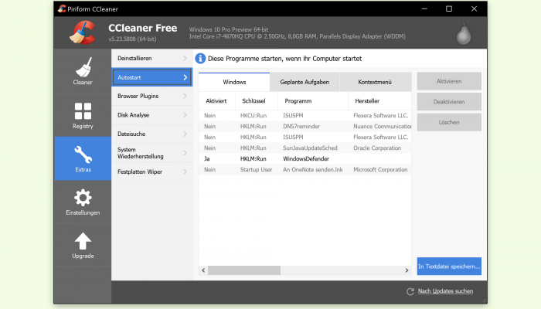Select the Extras wrench icon
Image resolution: width=541 pixels, height=309 pixels.
pos(83,154)
